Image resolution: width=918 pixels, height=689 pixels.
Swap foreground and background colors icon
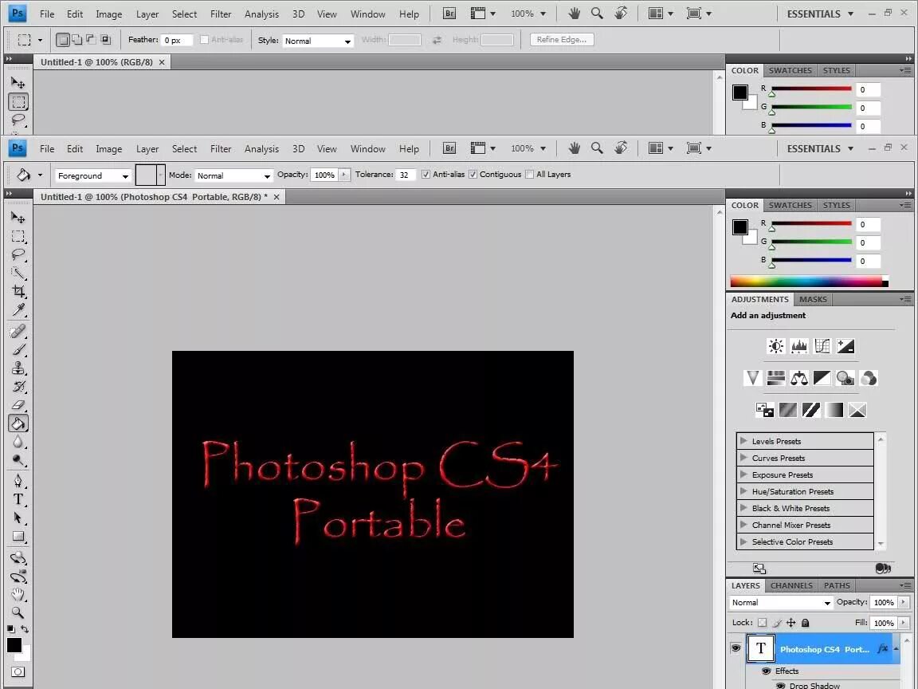[25, 629]
